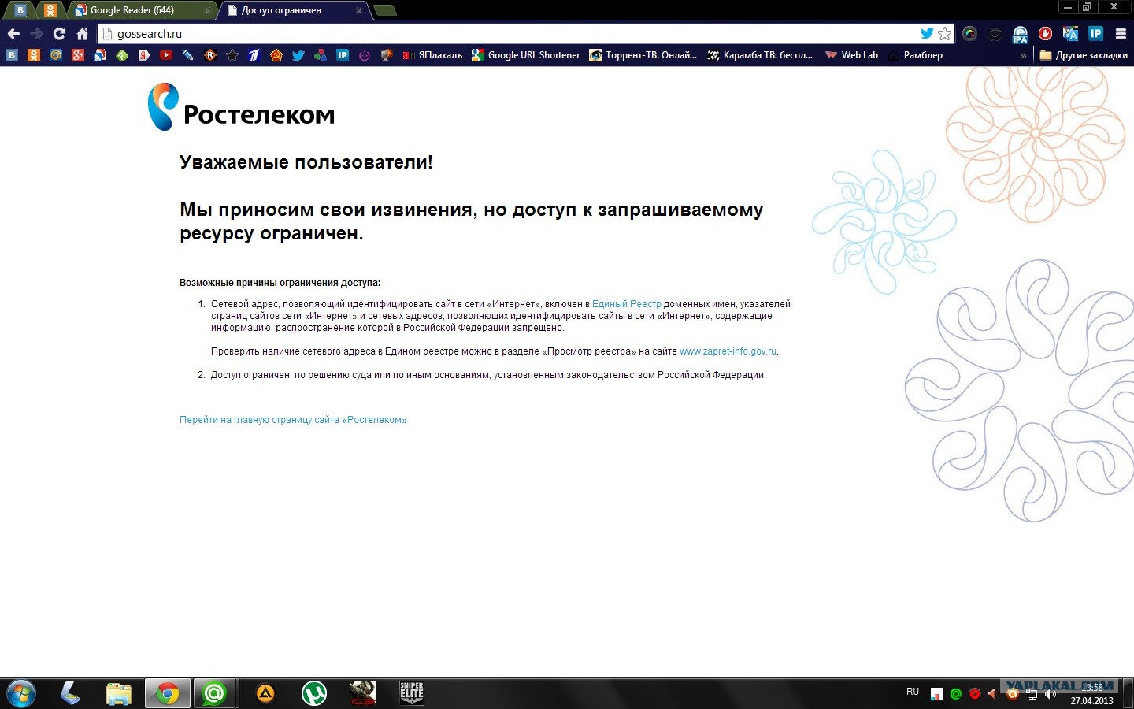Image resolution: width=1134 pixels, height=709 pixels.
Task: Open the translate extension icon
Action: click(x=1070, y=34)
